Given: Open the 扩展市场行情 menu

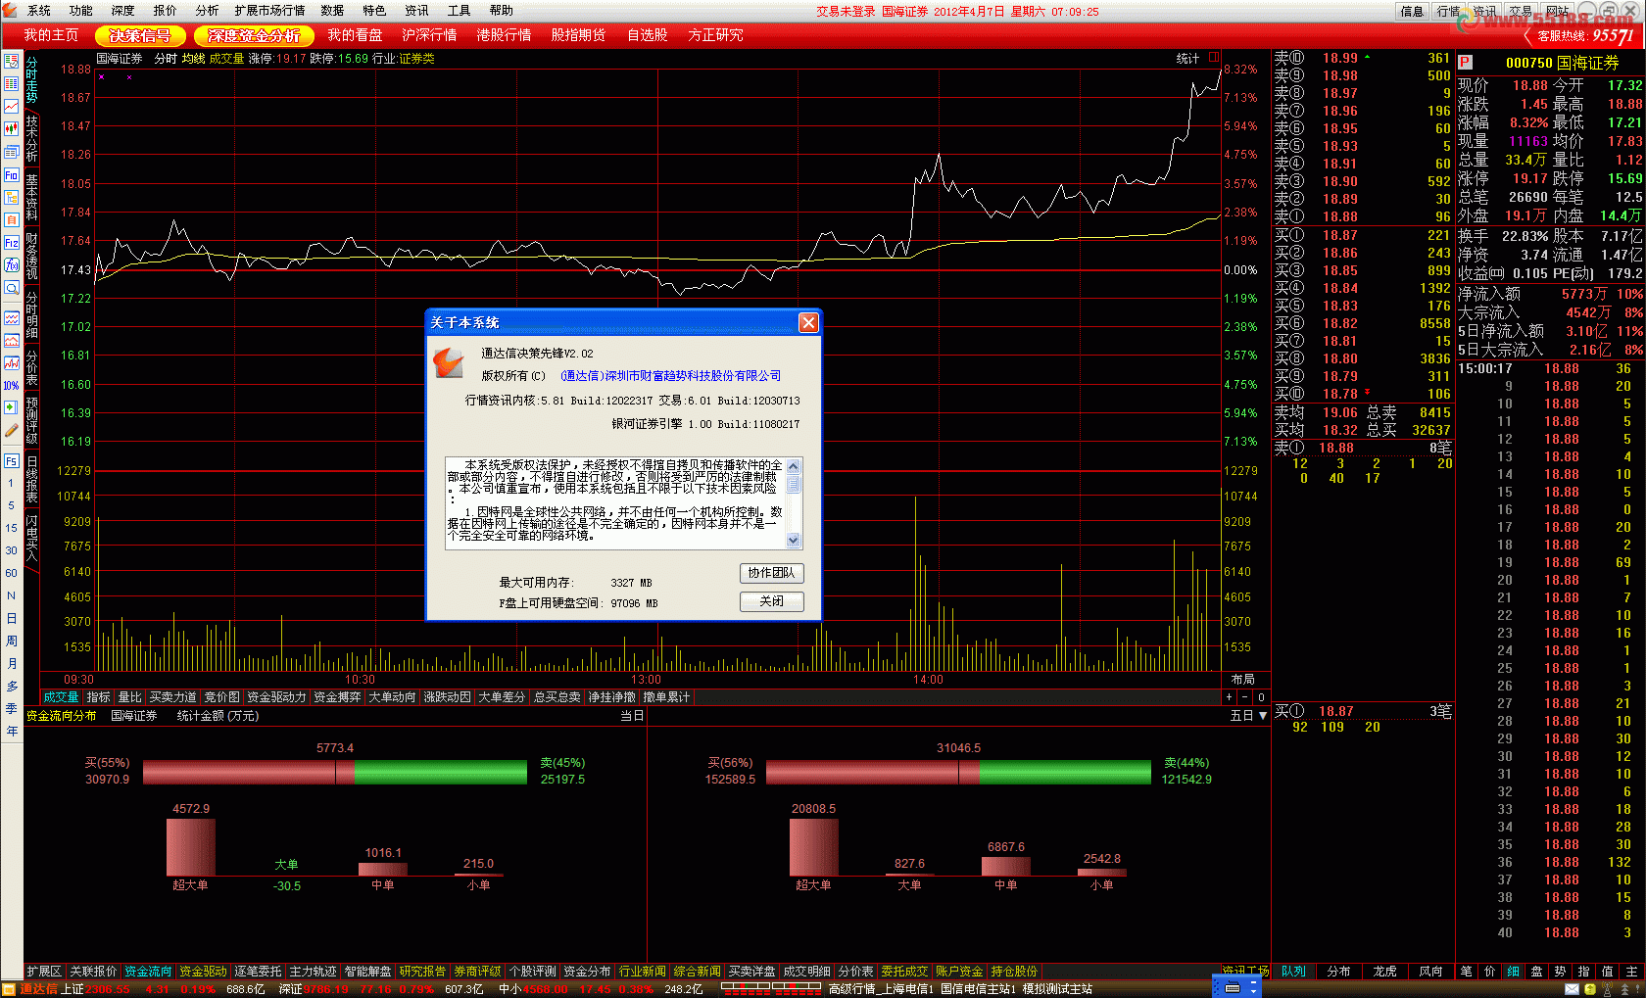Looking at the screenshot, I should point(269,11).
